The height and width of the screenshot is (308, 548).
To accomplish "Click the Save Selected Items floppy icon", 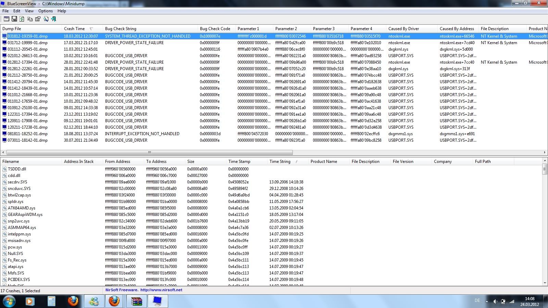I will [x=14, y=19].
